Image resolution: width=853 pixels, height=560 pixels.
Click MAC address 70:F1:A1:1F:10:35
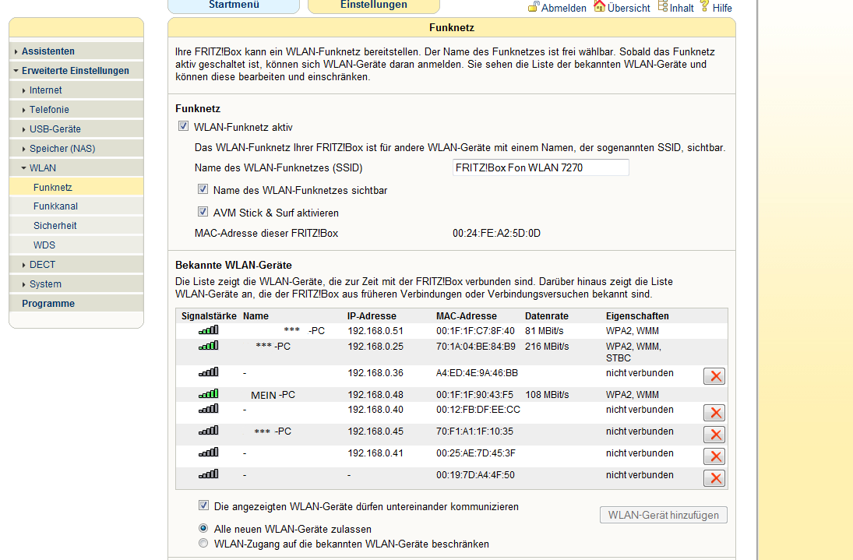coord(474,431)
